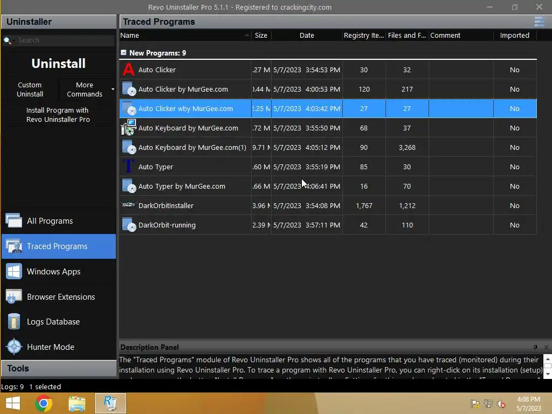The width and height of the screenshot is (552, 414).
Task: Open Logs Database module
Action: point(59,322)
